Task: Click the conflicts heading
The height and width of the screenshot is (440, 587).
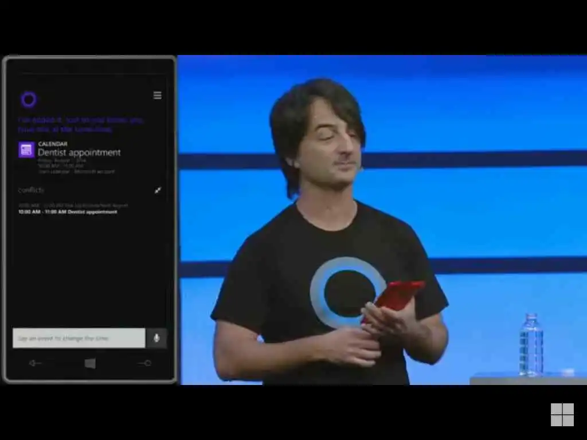Action: click(x=31, y=190)
